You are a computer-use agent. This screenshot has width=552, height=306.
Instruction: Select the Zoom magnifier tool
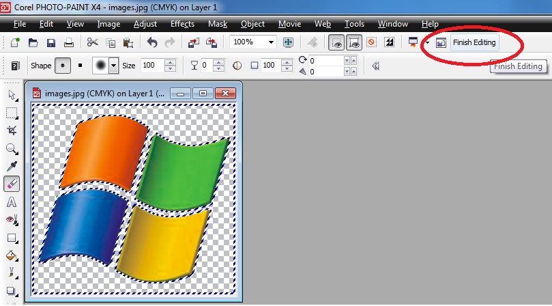[x=12, y=148]
